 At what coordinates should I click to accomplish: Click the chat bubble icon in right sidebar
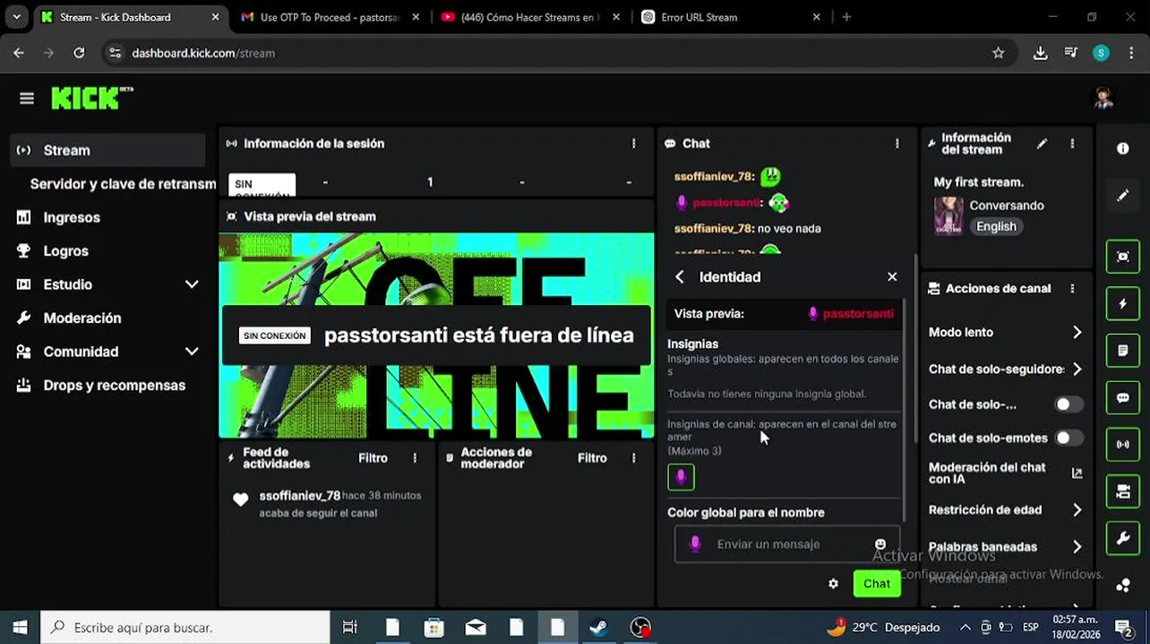[x=1122, y=398]
